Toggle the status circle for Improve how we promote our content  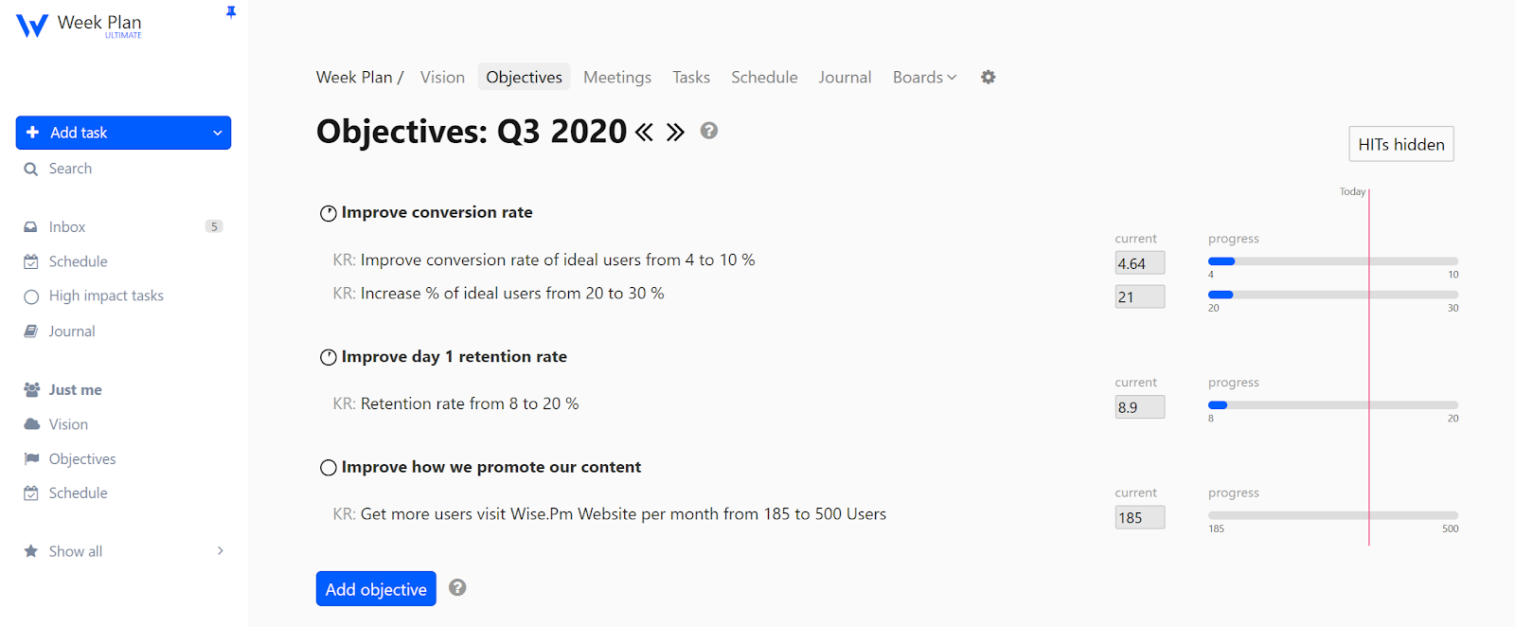(x=328, y=467)
